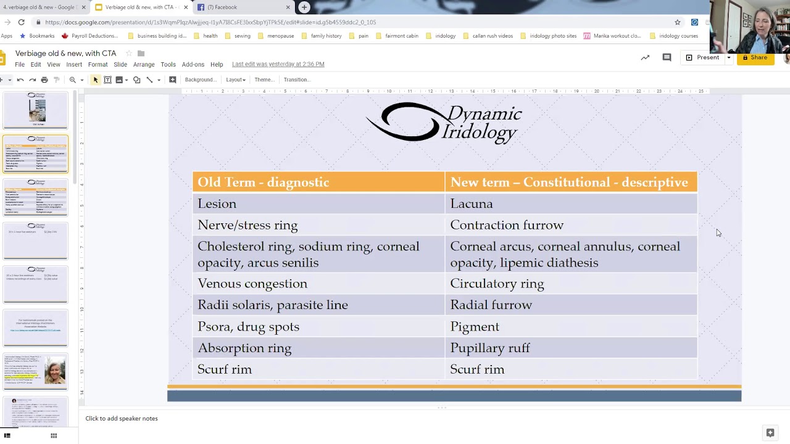Select the slide thumbnail with woman's photo
Screen dimensions: 790x444
tap(36, 371)
